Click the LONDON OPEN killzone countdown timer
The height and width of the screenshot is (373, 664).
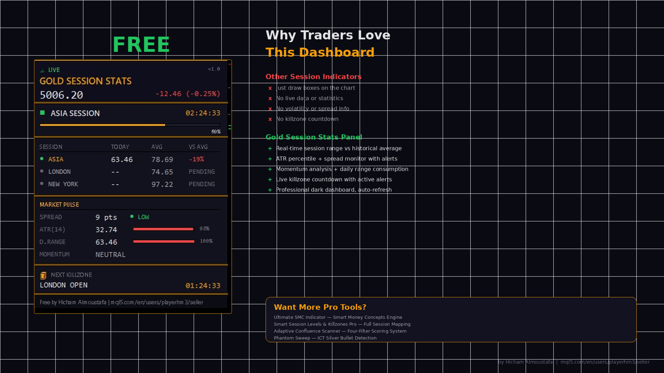pyautogui.click(x=203, y=286)
